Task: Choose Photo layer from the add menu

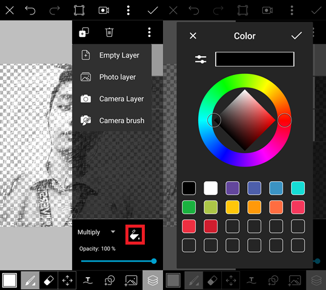Action: point(112,77)
